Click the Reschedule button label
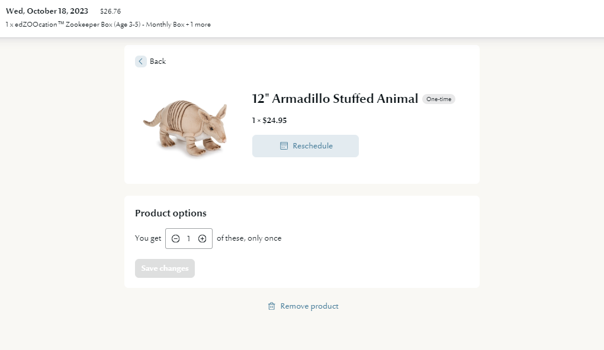Viewport: 604px width, 350px height. [x=313, y=146]
